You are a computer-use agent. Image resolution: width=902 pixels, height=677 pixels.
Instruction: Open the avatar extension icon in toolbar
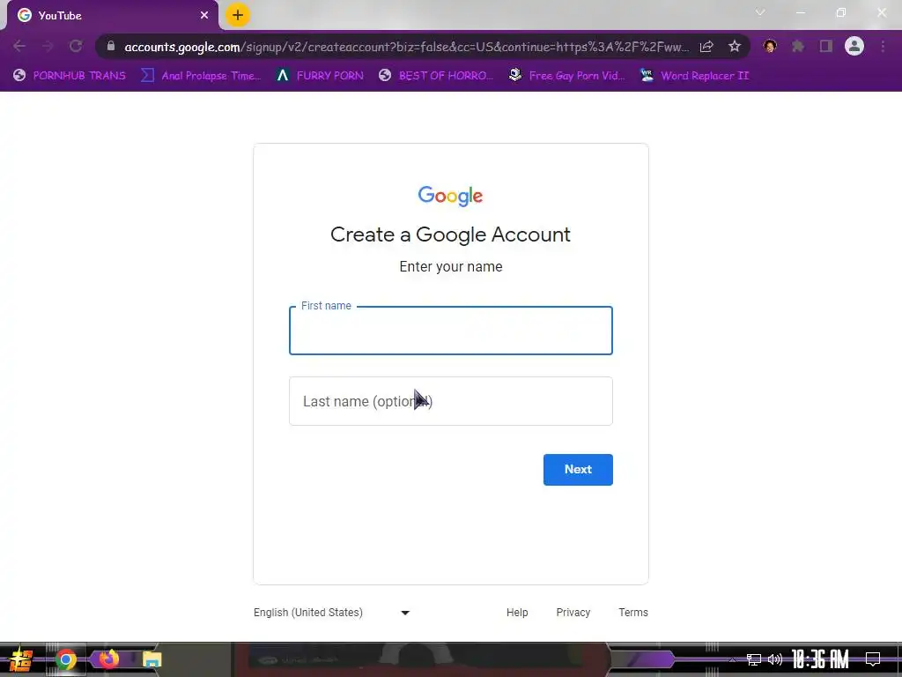(770, 46)
